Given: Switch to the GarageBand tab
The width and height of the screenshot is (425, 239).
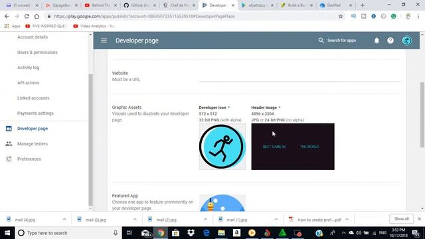Looking at the screenshot, I should (62, 5).
